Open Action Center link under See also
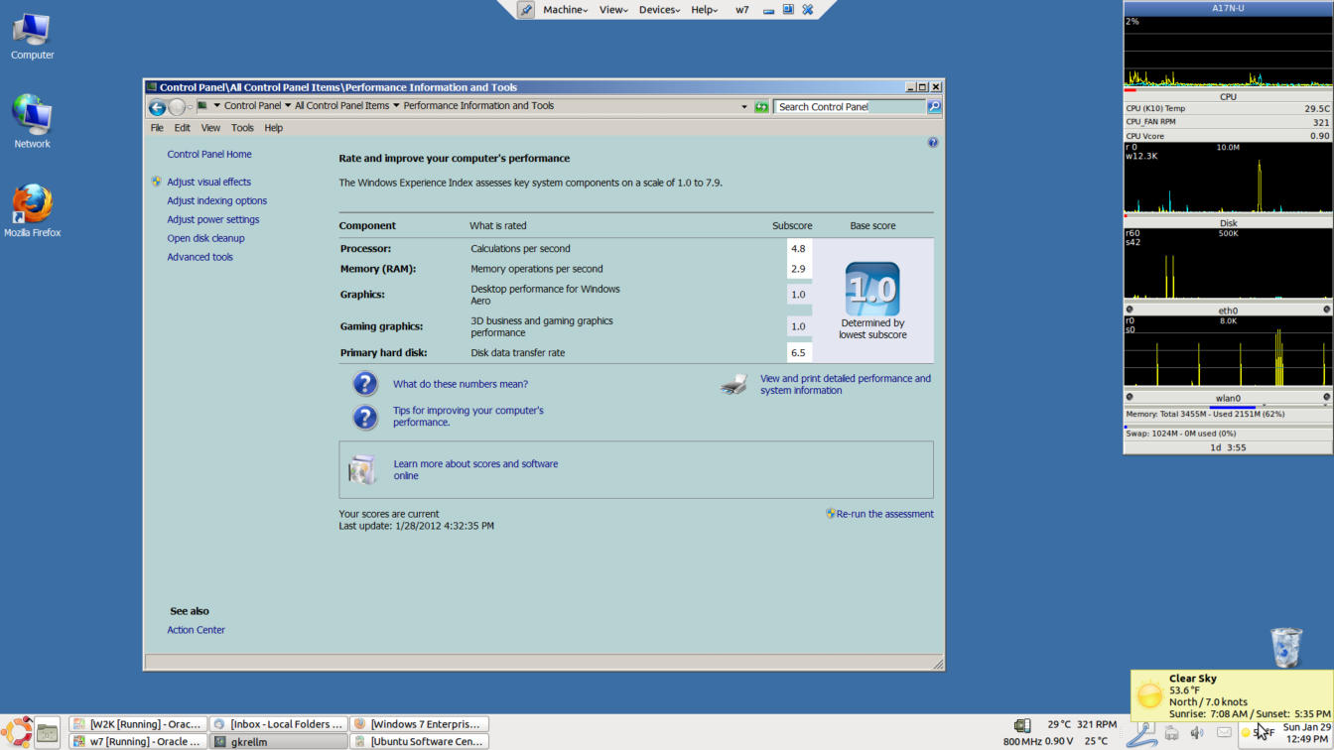Screen dimensions: 1334x750 197,630
